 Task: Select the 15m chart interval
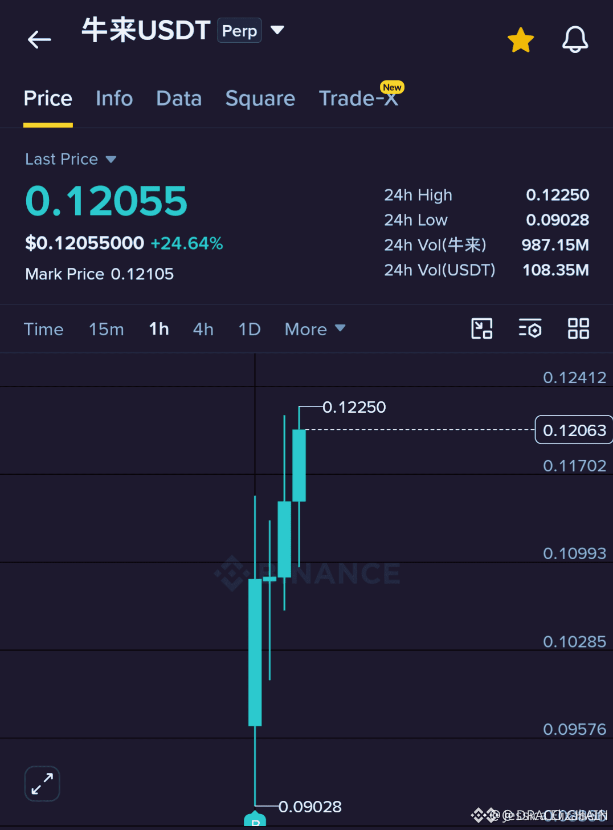pyautogui.click(x=106, y=329)
